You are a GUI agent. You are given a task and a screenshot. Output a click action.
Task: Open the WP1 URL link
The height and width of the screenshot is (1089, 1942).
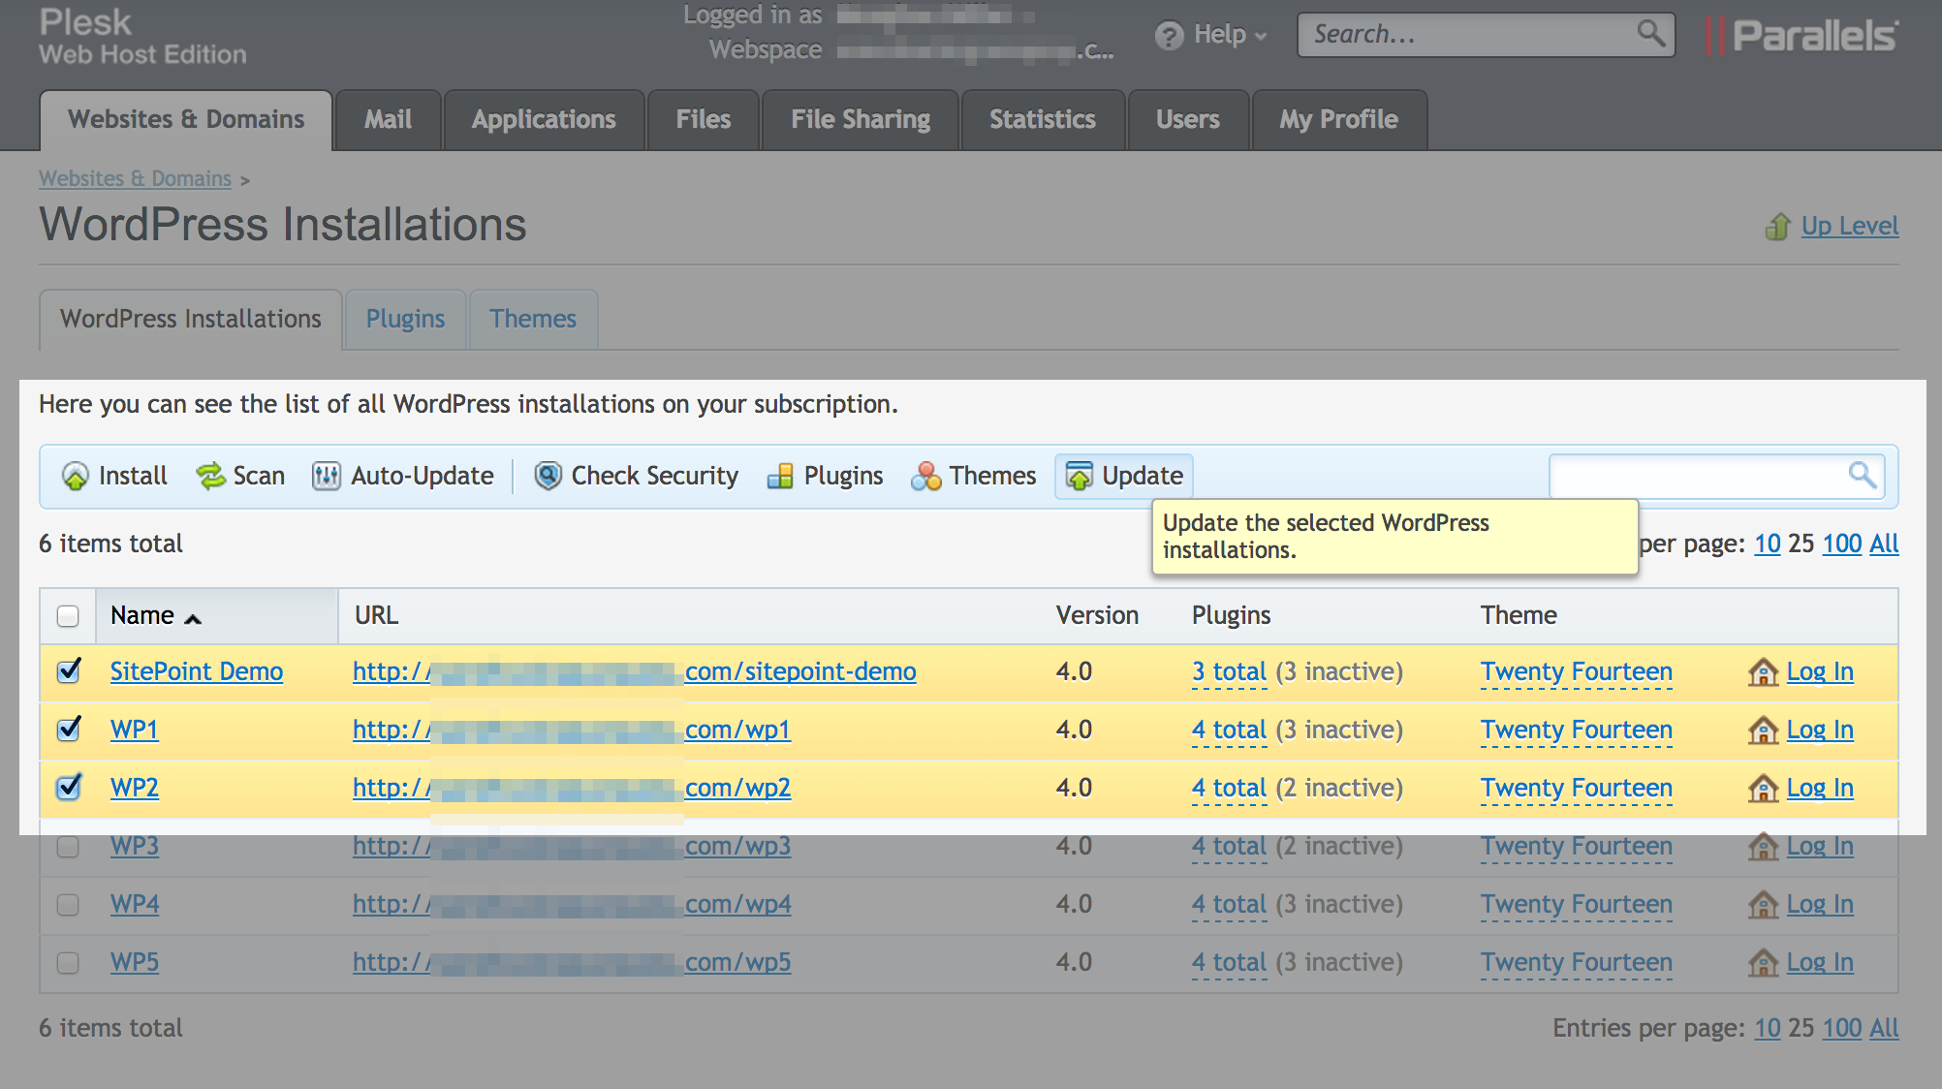[x=572, y=730]
